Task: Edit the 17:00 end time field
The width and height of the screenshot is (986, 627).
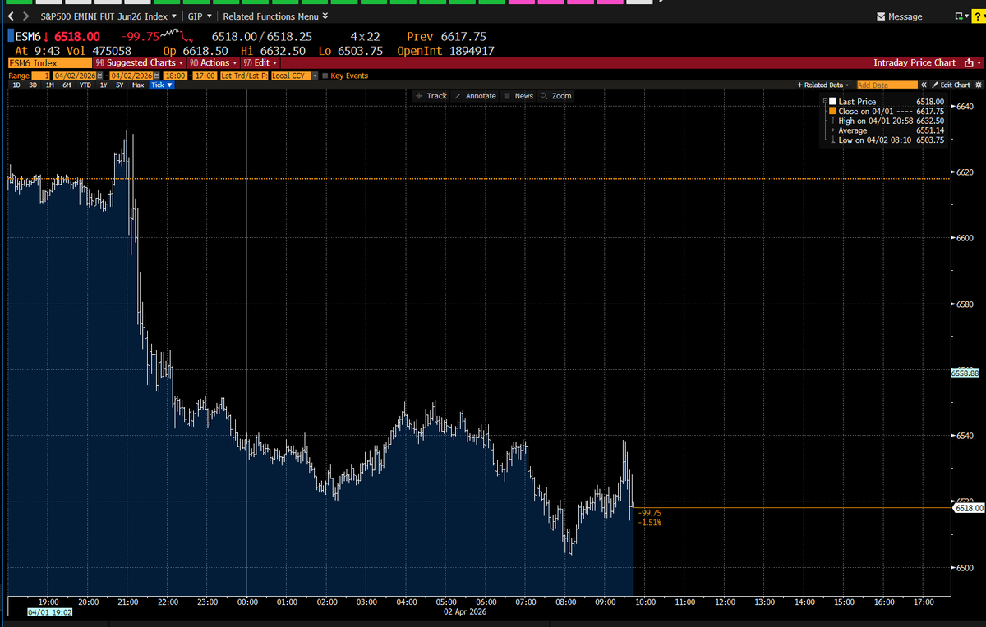Action: pos(205,76)
